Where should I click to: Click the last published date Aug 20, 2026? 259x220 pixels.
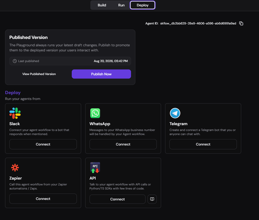tap(111, 61)
